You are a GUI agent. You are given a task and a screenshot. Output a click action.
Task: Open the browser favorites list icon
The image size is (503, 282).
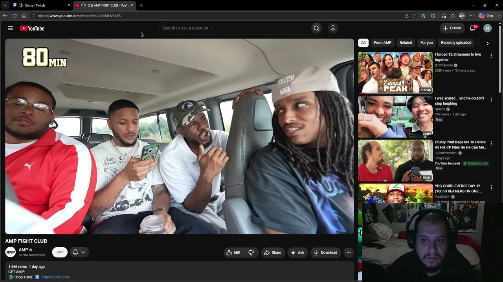click(453, 16)
